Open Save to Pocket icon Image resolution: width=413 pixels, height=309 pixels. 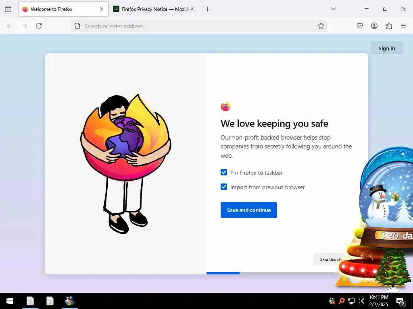(360, 26)
